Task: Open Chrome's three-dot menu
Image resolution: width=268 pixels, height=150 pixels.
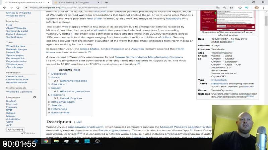Action: point(263,8)
